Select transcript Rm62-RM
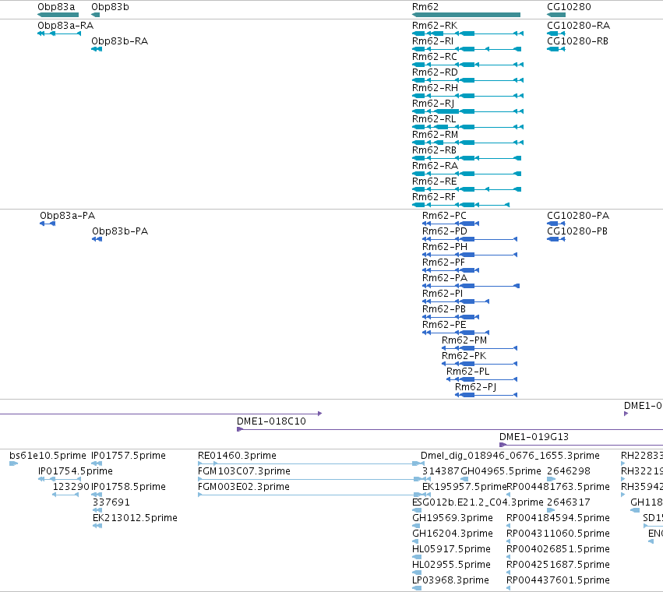The height and width of the screenshot is (592, 663). 467,143
